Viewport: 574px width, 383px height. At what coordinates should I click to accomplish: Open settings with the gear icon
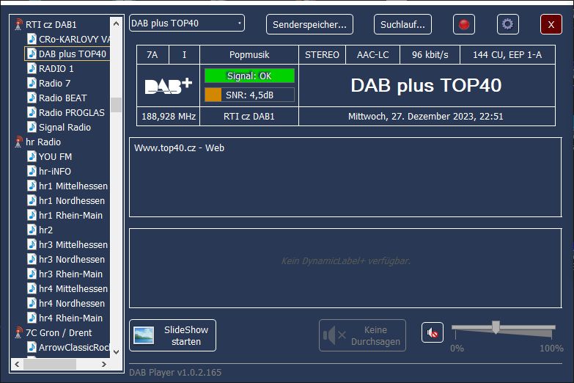click(507, 24)
